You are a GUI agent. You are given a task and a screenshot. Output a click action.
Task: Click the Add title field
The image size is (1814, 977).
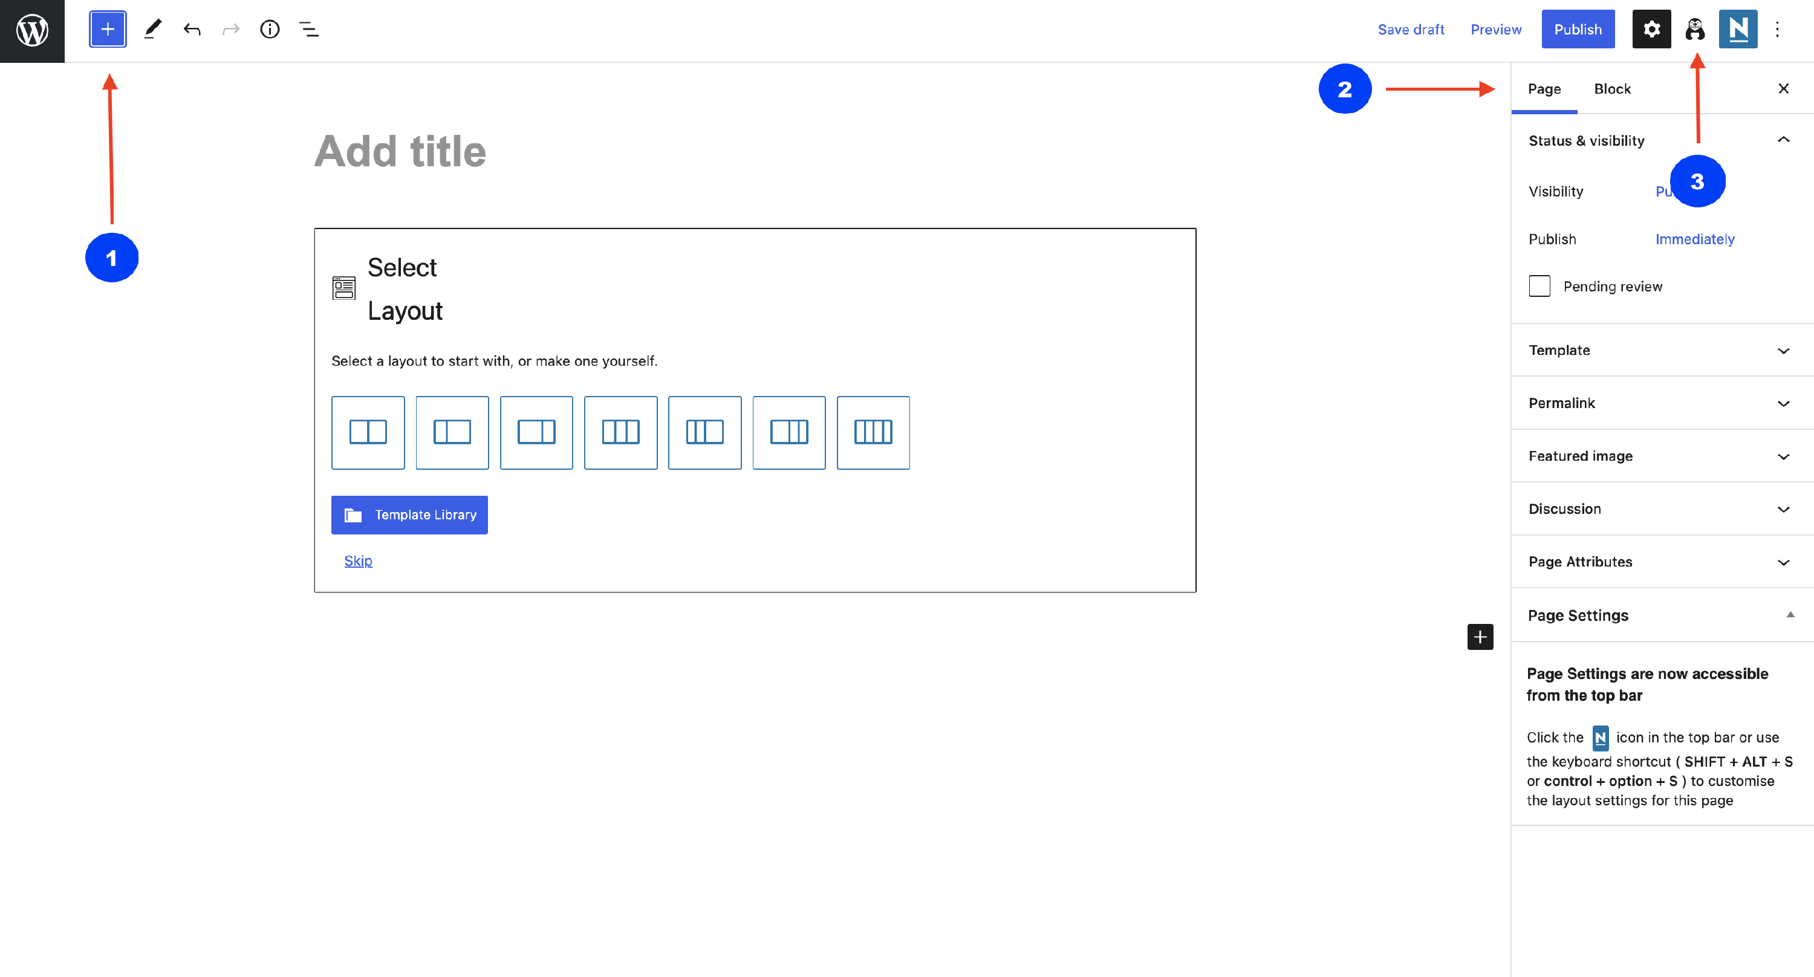400,151
